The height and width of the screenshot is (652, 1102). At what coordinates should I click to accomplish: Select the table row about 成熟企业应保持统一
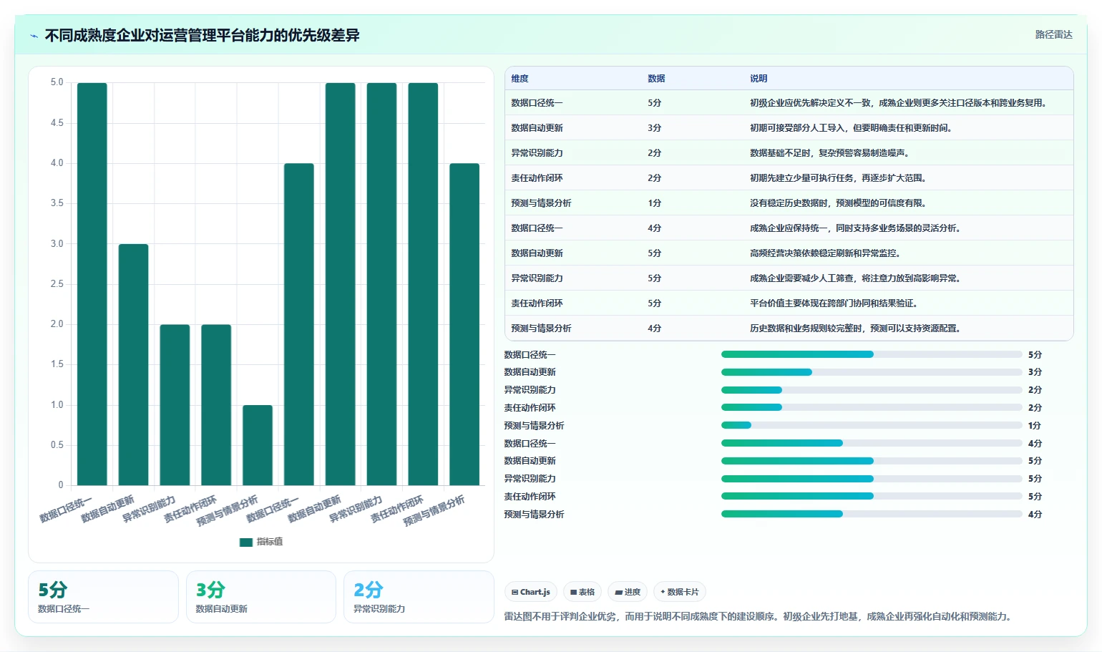(x=789, y=228)
